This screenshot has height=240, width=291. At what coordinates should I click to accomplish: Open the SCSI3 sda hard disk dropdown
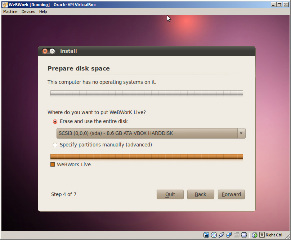point(151,133)
